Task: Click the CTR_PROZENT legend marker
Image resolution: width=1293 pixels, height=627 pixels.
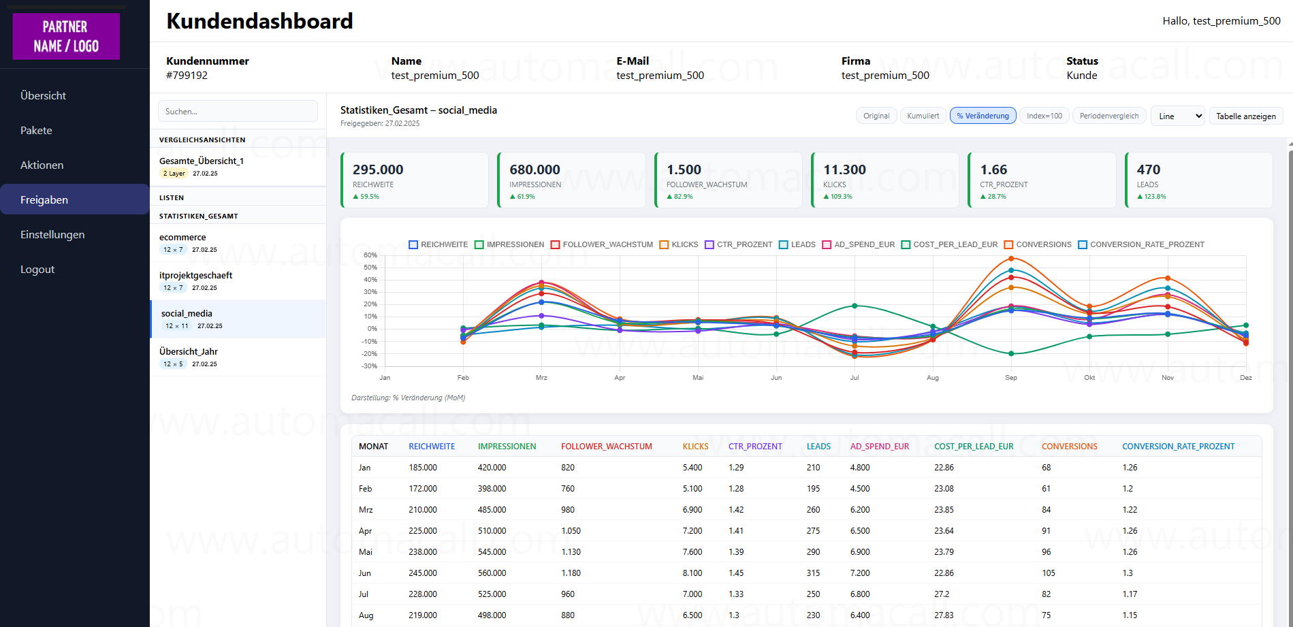Action: (708, 244)
